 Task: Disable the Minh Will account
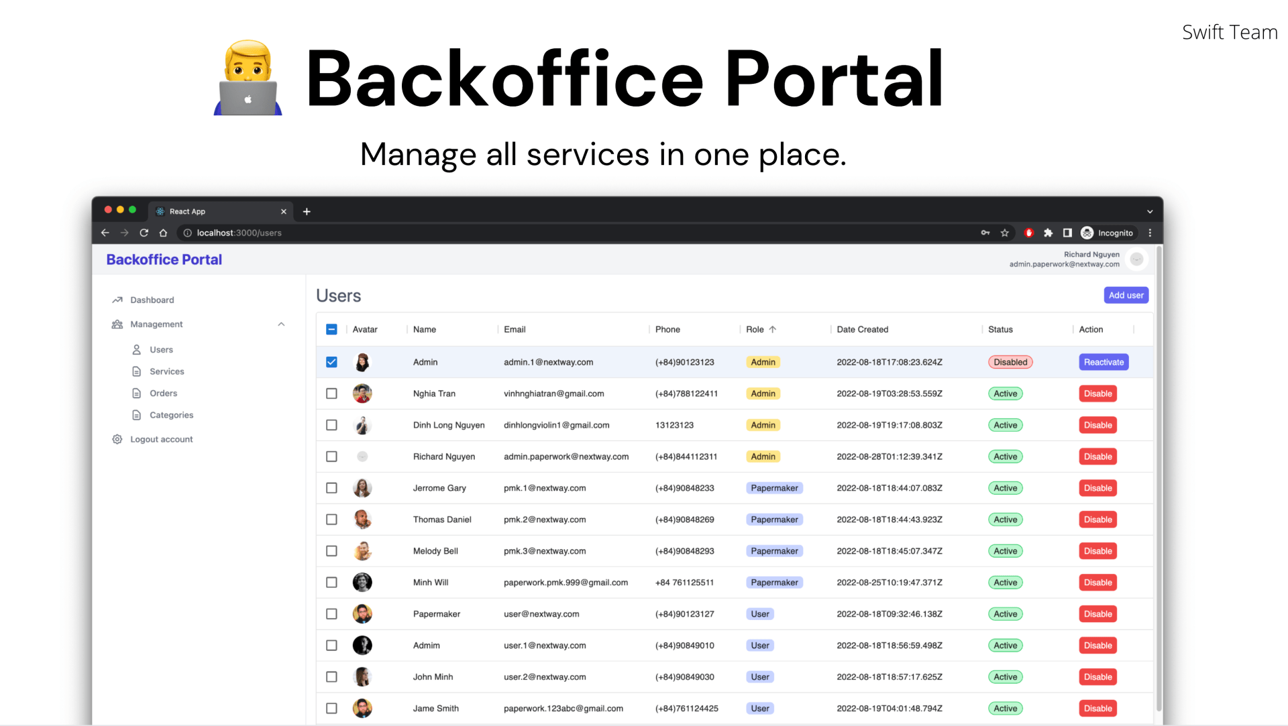point(1098,583)
